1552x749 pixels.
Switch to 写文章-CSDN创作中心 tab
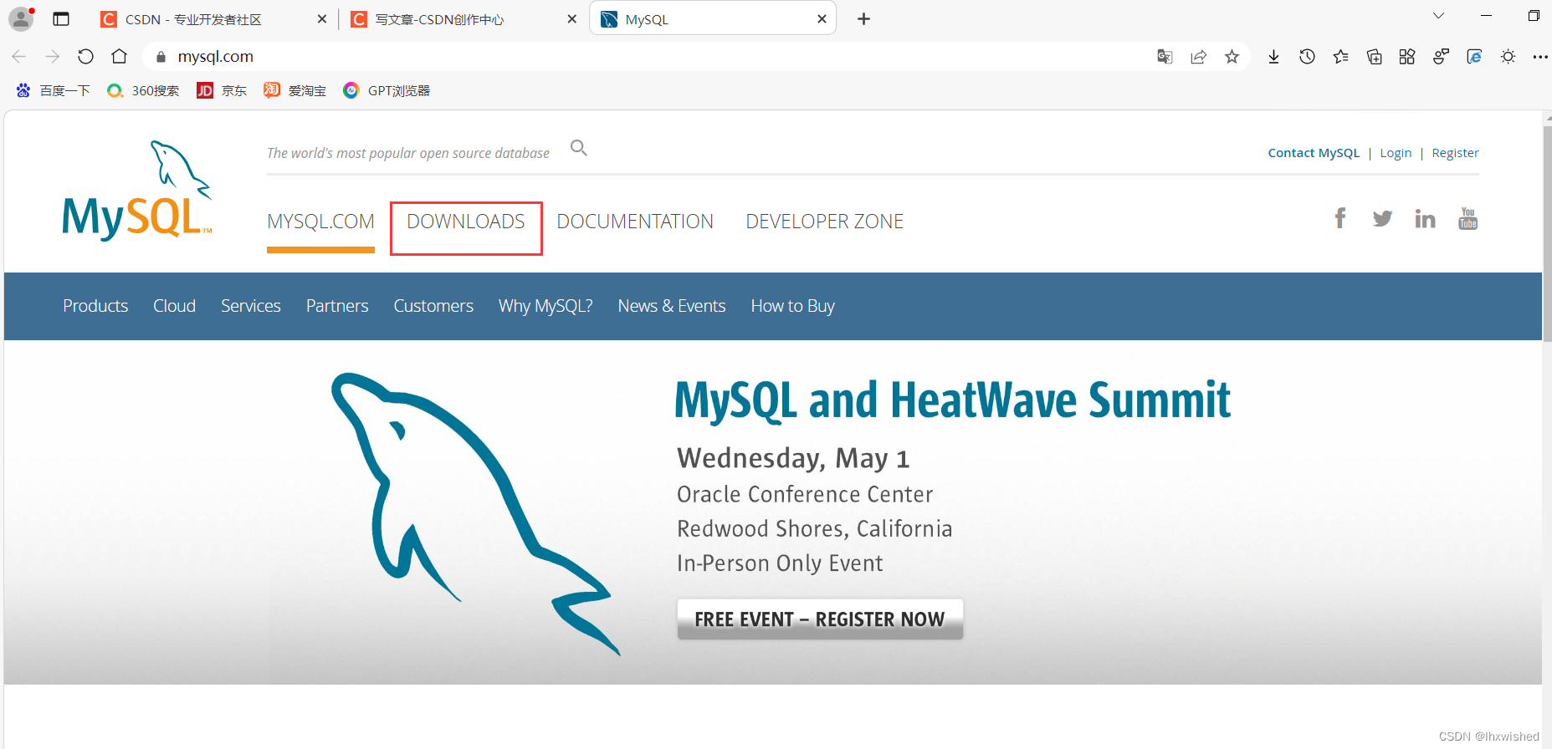tap(439, 19)
